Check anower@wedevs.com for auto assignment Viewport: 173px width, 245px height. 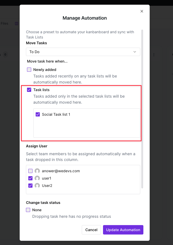(30, 171)
